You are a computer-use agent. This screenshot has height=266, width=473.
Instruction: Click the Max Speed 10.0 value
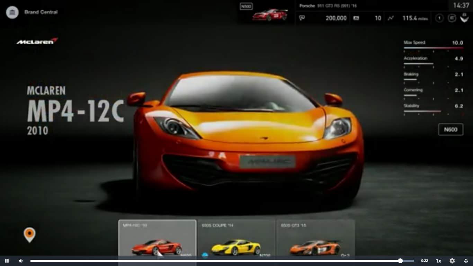(457, 43)
